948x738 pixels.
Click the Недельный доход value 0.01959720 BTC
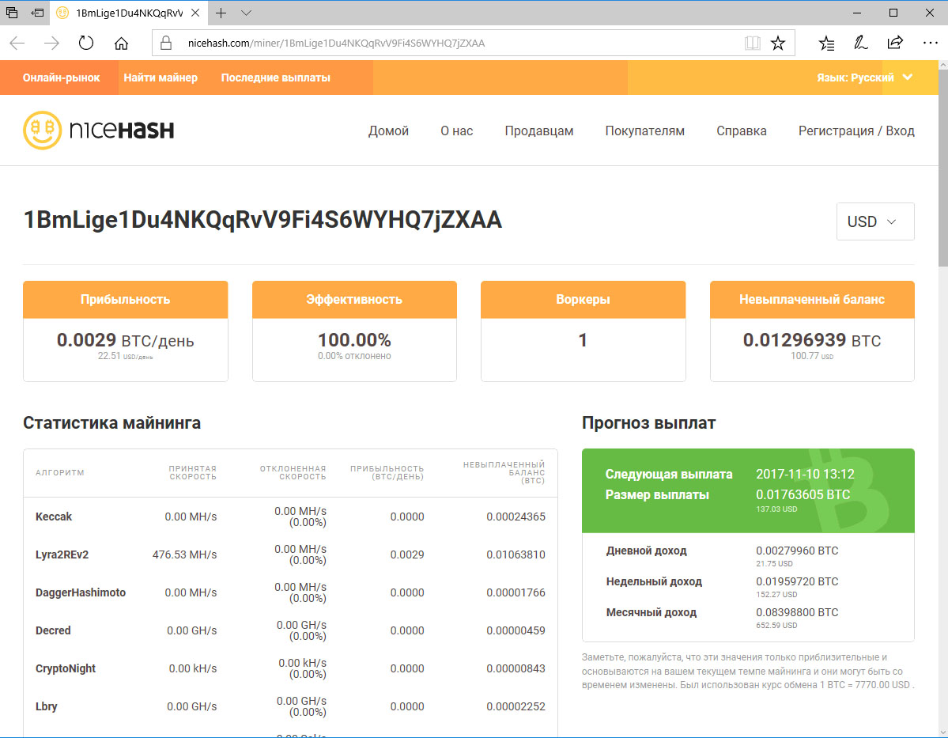(797, 581)
